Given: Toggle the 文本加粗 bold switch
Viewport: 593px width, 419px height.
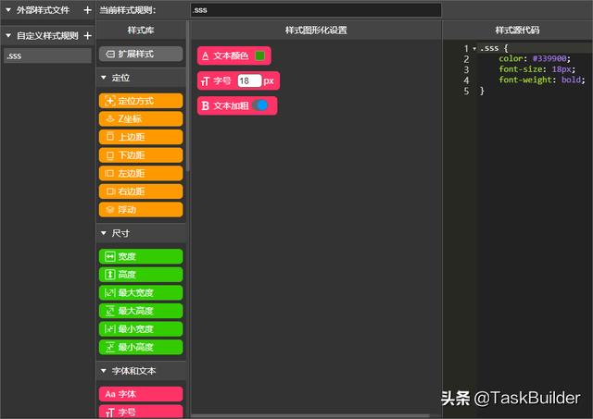Looking at the screenshot, I should coord(259,105).
